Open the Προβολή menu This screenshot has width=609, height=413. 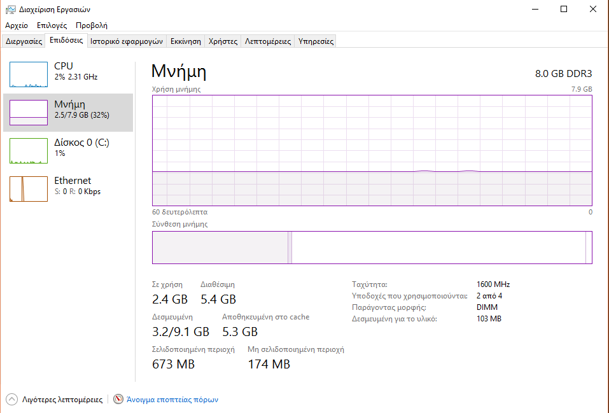[x=92, y=25]
